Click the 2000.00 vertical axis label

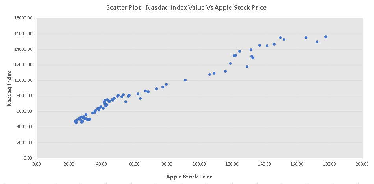[x=25, y=143]
